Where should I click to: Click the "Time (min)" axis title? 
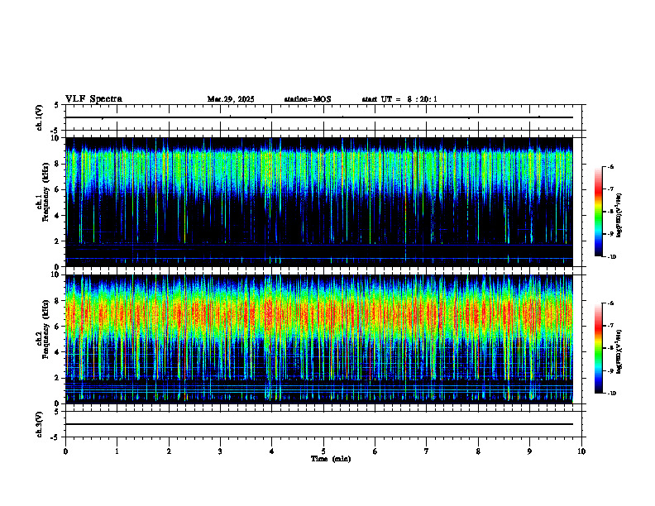click(331, 459)
